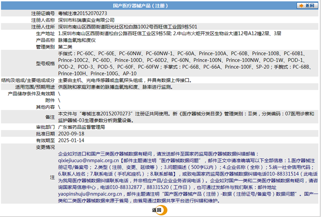Screen dimensions: 321x217
Task: Click the 备注 label
Action: 50,117
